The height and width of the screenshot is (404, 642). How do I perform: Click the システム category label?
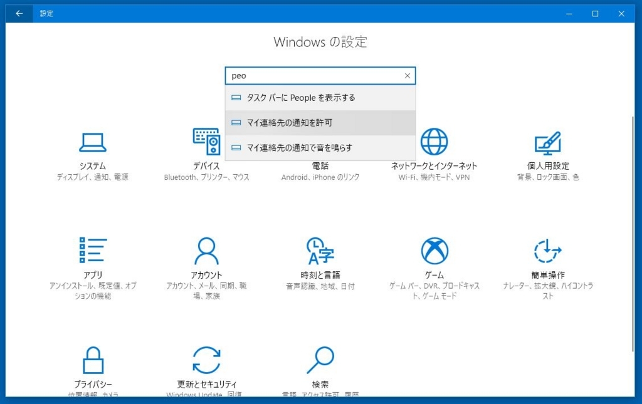click(93, 165)
